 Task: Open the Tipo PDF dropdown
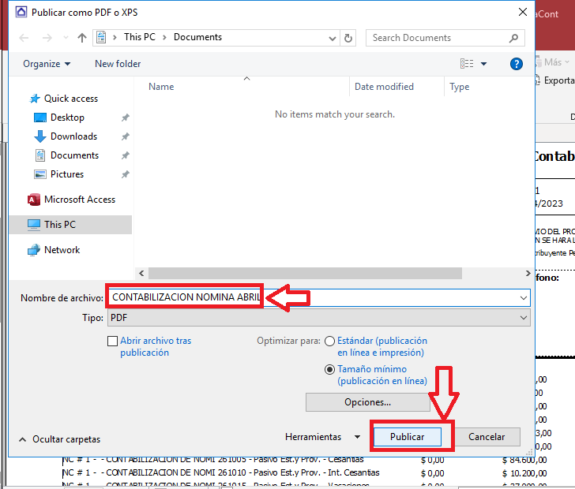(318, 318)
